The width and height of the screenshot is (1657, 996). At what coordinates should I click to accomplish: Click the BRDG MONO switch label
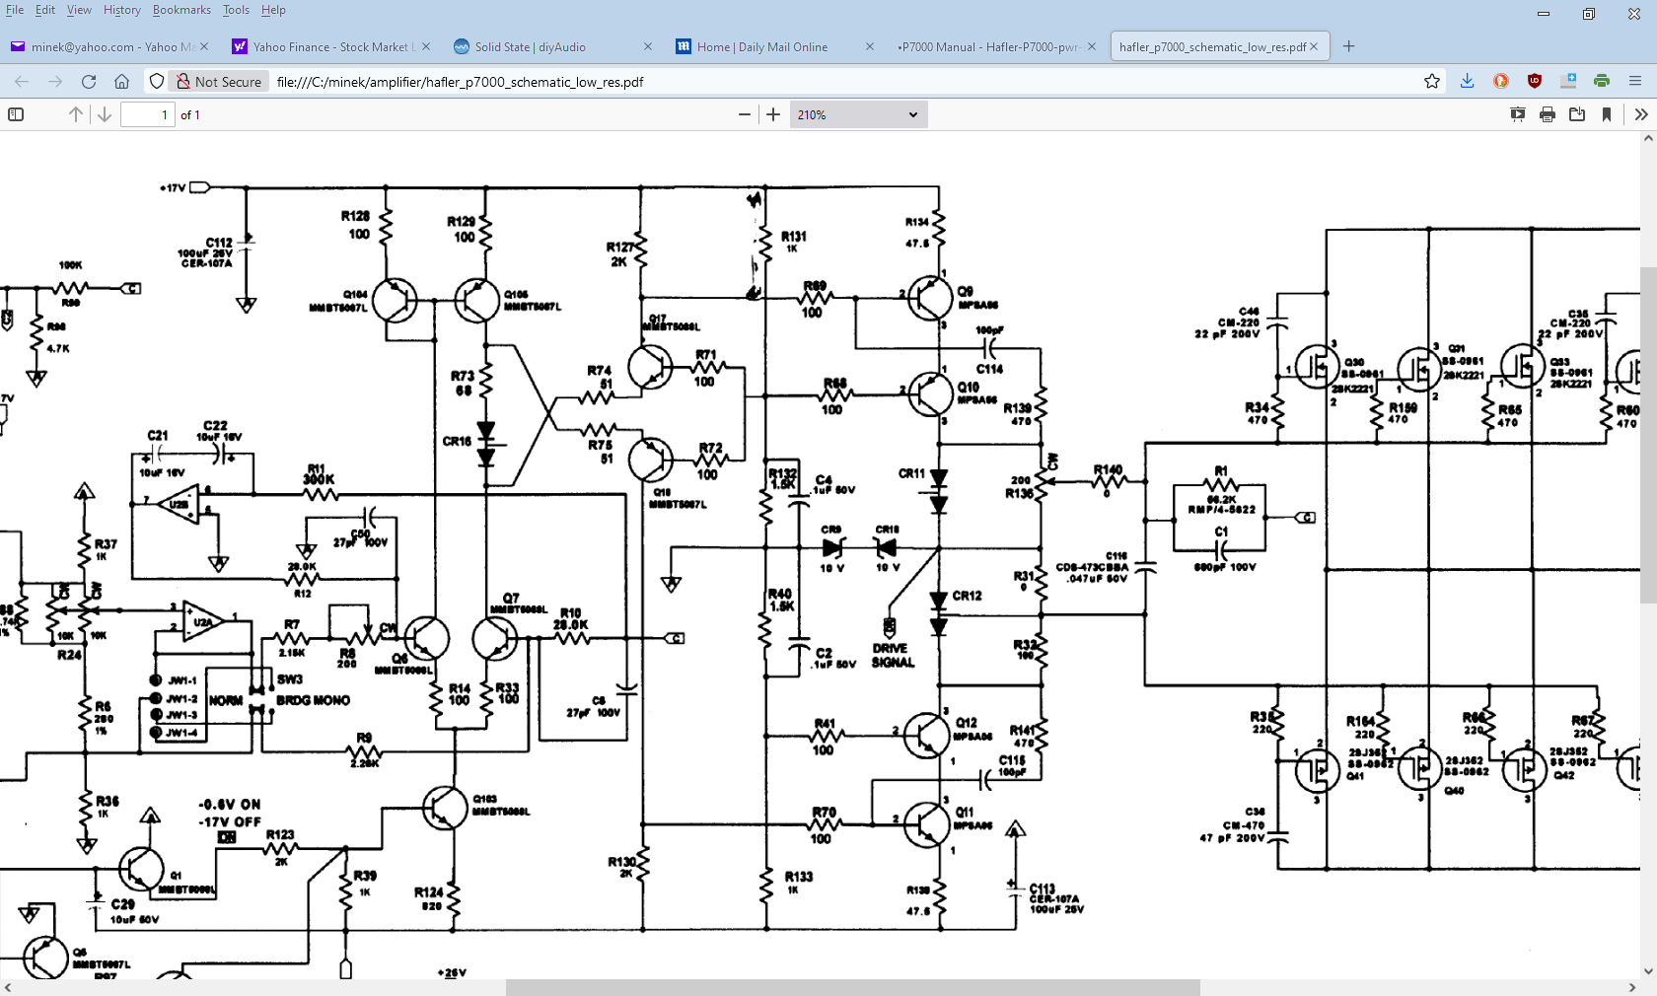[313, 700]
